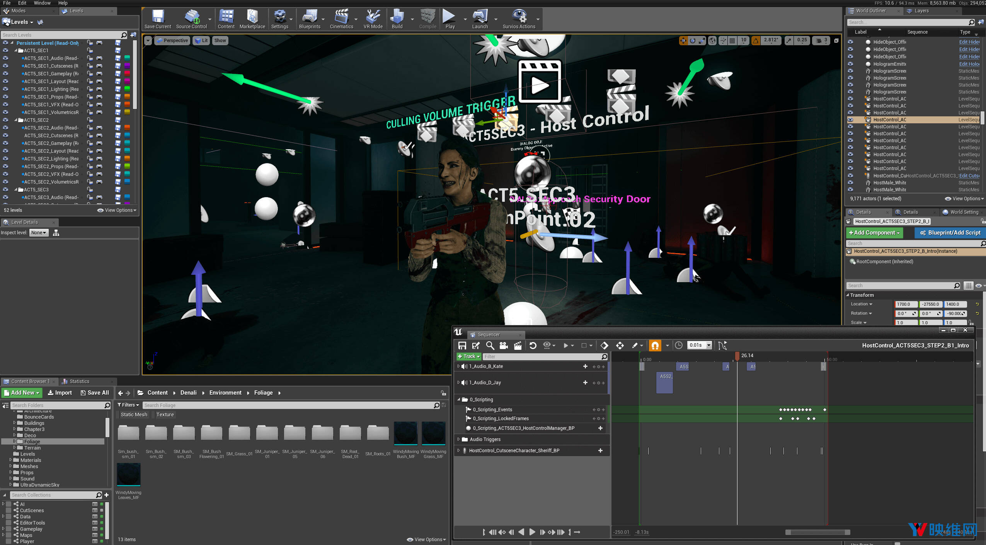Open the Perspective viewport dropdown
The image size is (986, 545).
(172, 41)
